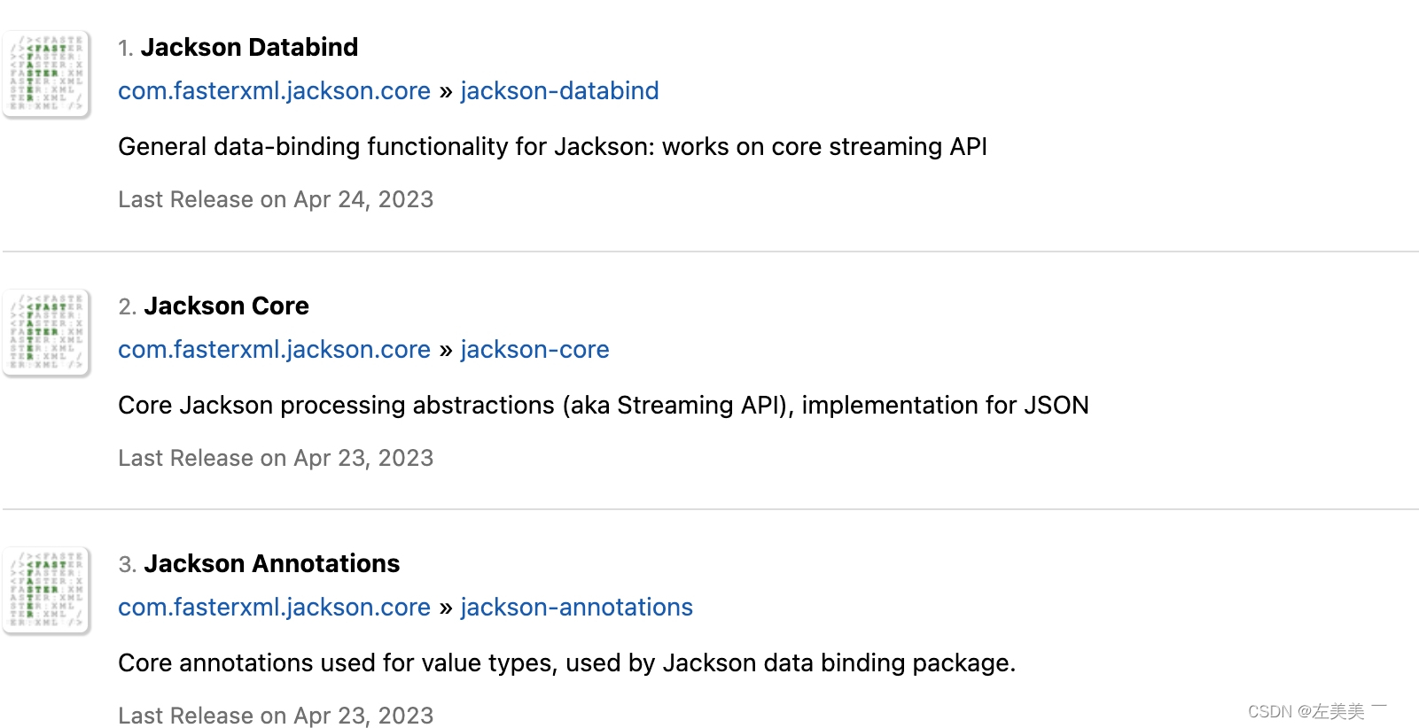The image size is (1419, 728).
Task: Open the jackson-core artifact link
Action: tap(534, 349)
